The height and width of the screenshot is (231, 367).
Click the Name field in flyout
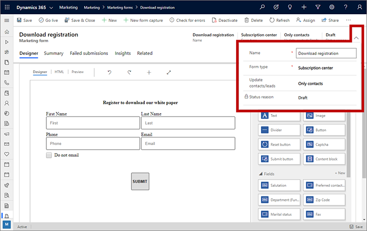(326, 53)
